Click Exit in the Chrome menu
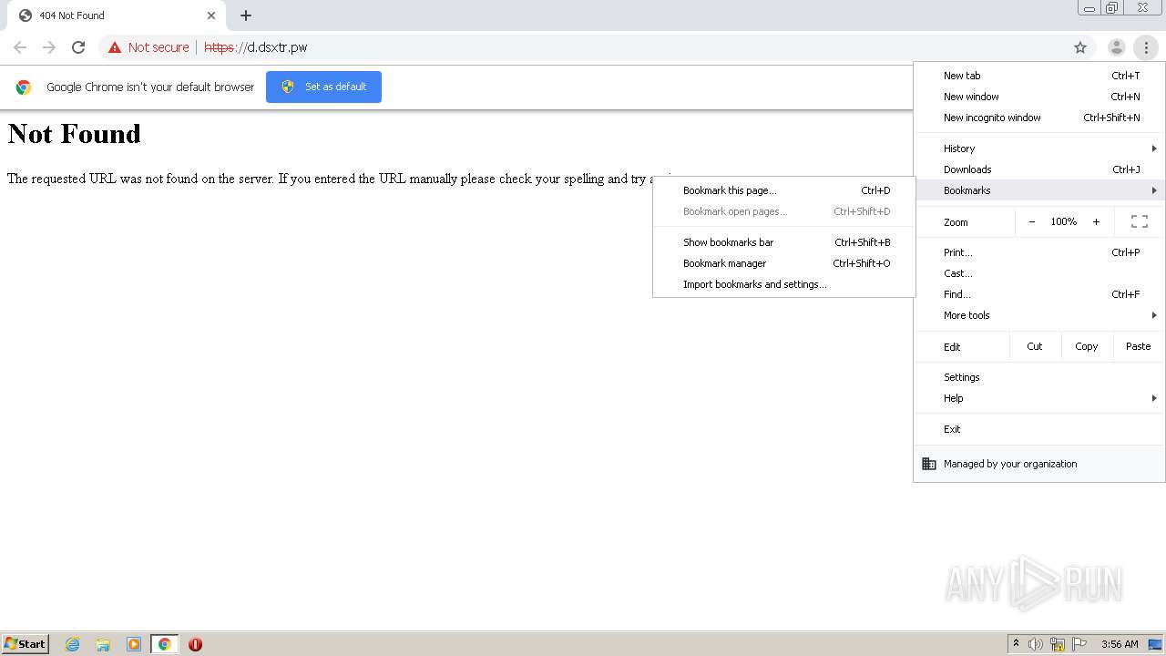Screen dimensions: 1166x656 tap(1039, 429)
